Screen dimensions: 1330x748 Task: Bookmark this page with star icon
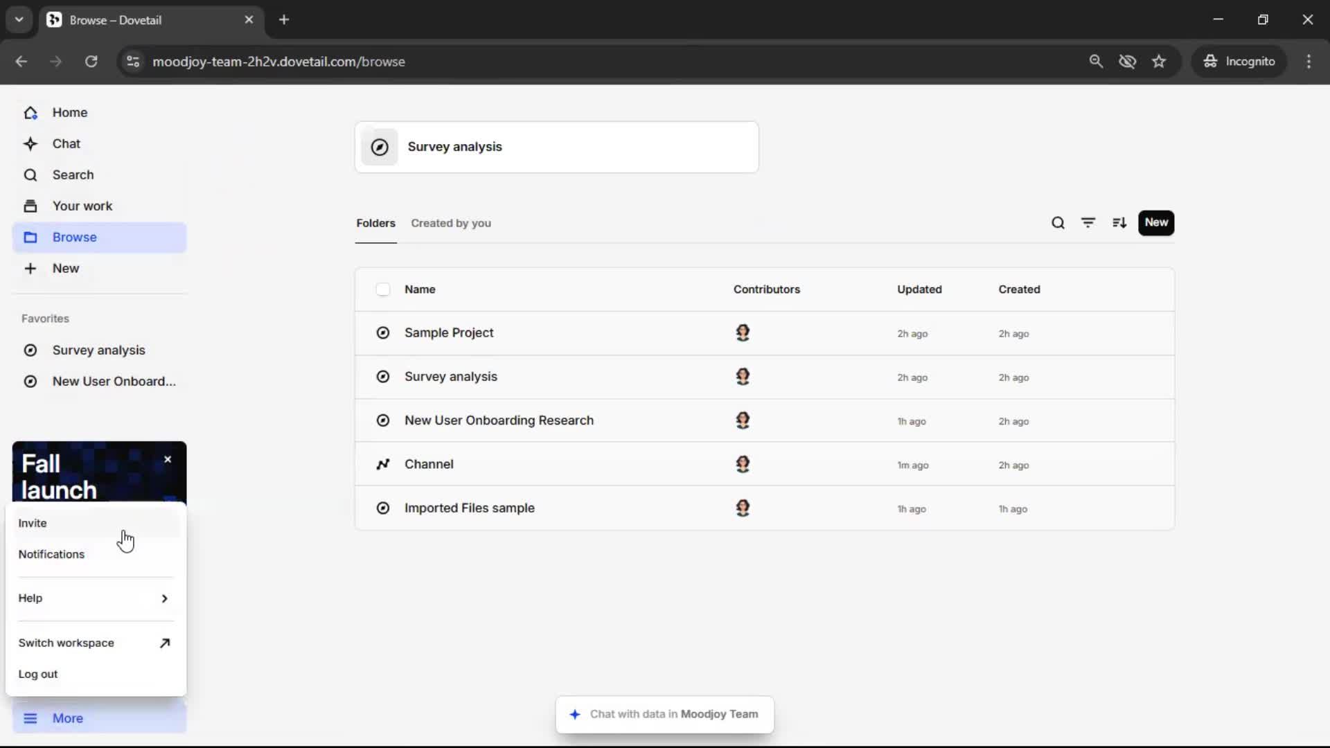pyautogui.click(x=1159, y=62)
